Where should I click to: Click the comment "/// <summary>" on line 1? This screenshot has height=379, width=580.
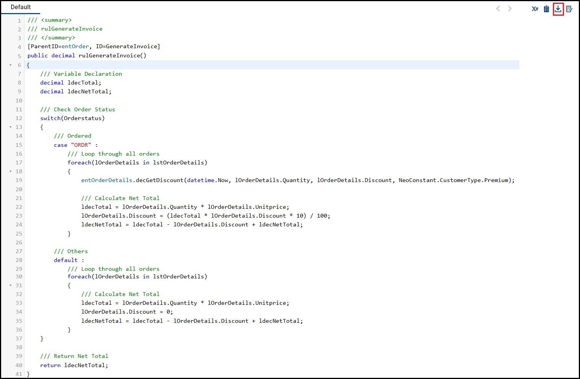pyautogui.click(x=50, y=20)
